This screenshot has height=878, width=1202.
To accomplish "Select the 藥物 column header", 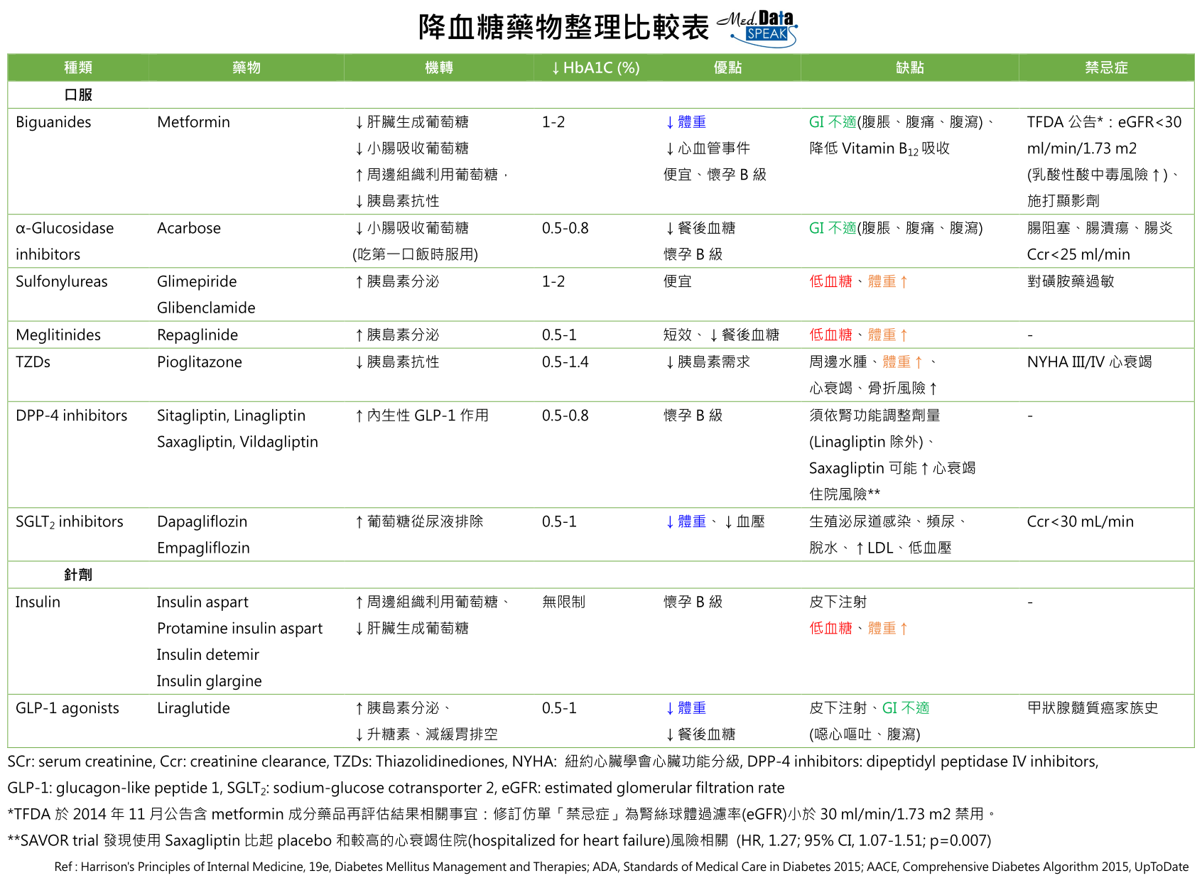I will click(x=247, y=67).
